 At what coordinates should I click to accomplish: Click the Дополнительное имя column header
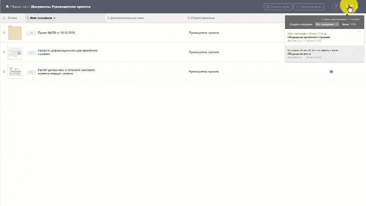(127, 18)
